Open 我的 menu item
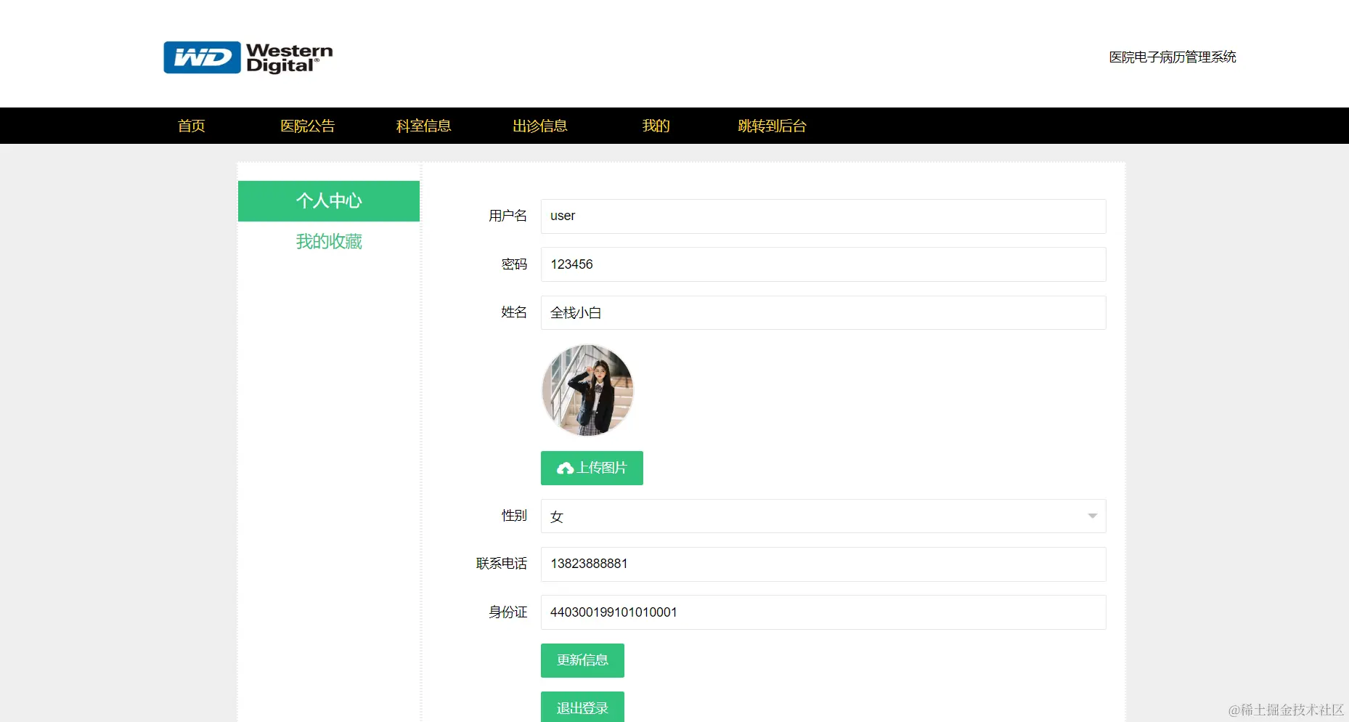The width and height of the screenshot is (1349, 722). (x=656, y=126)
